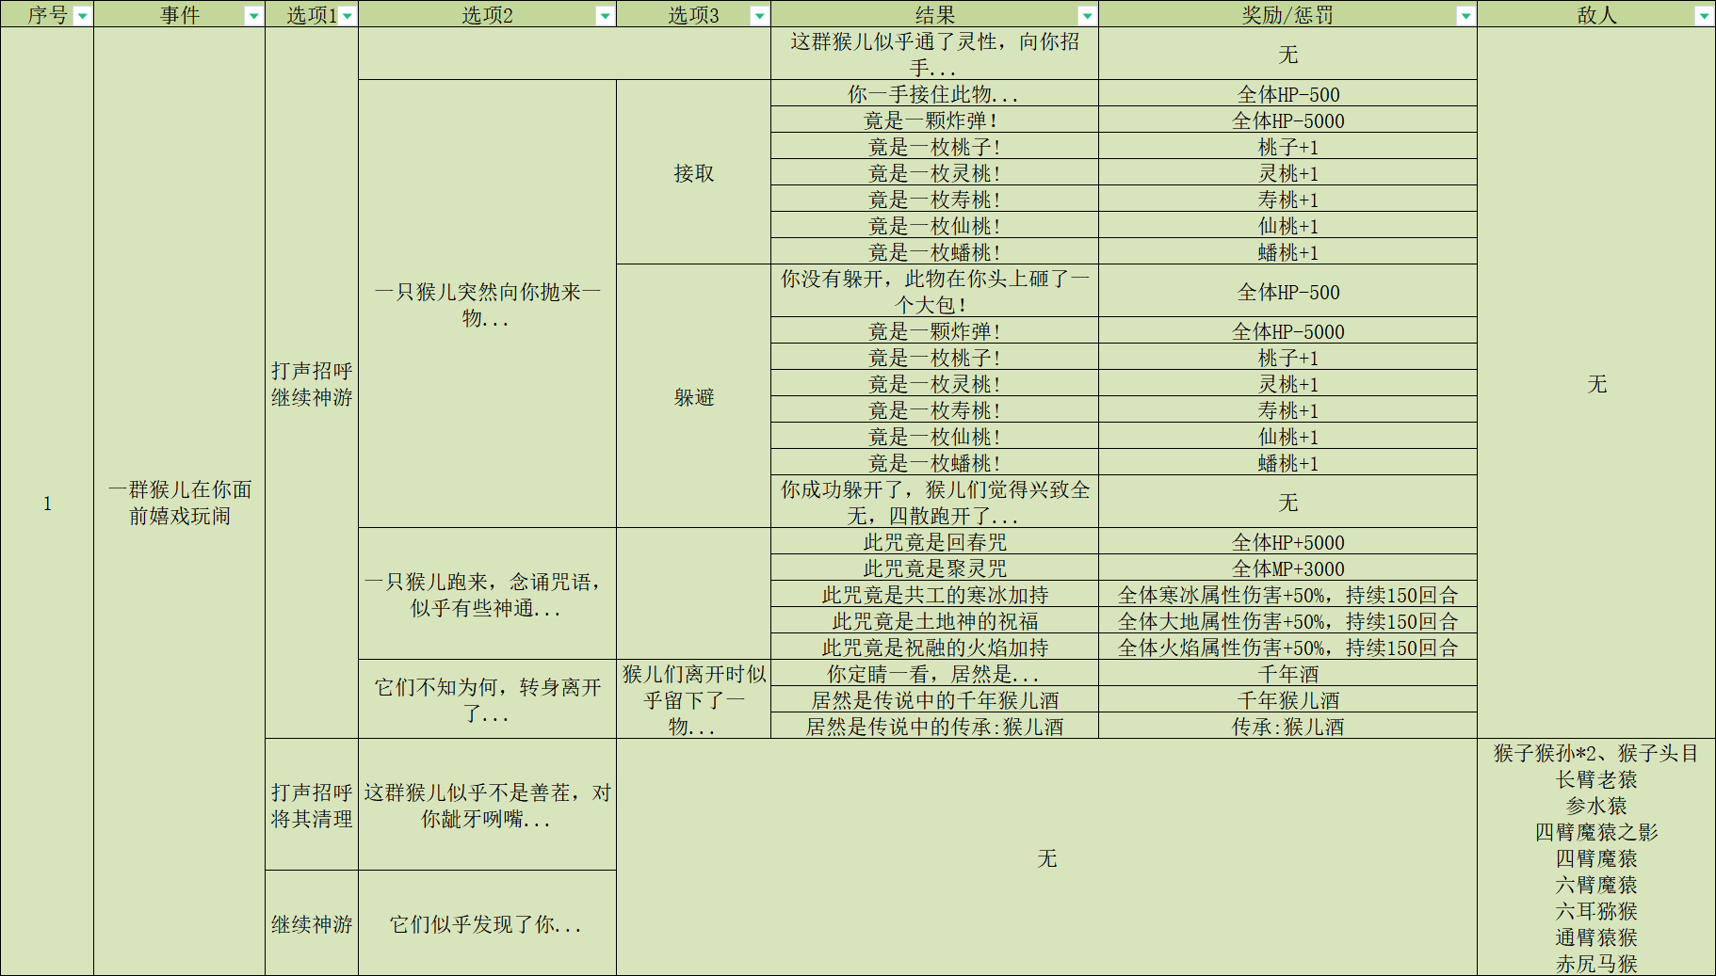Viewport: 1716px width, 976px height.
Task: Select cell 它们不知为何，转身离开了
Action: click(x=487, y=699)
